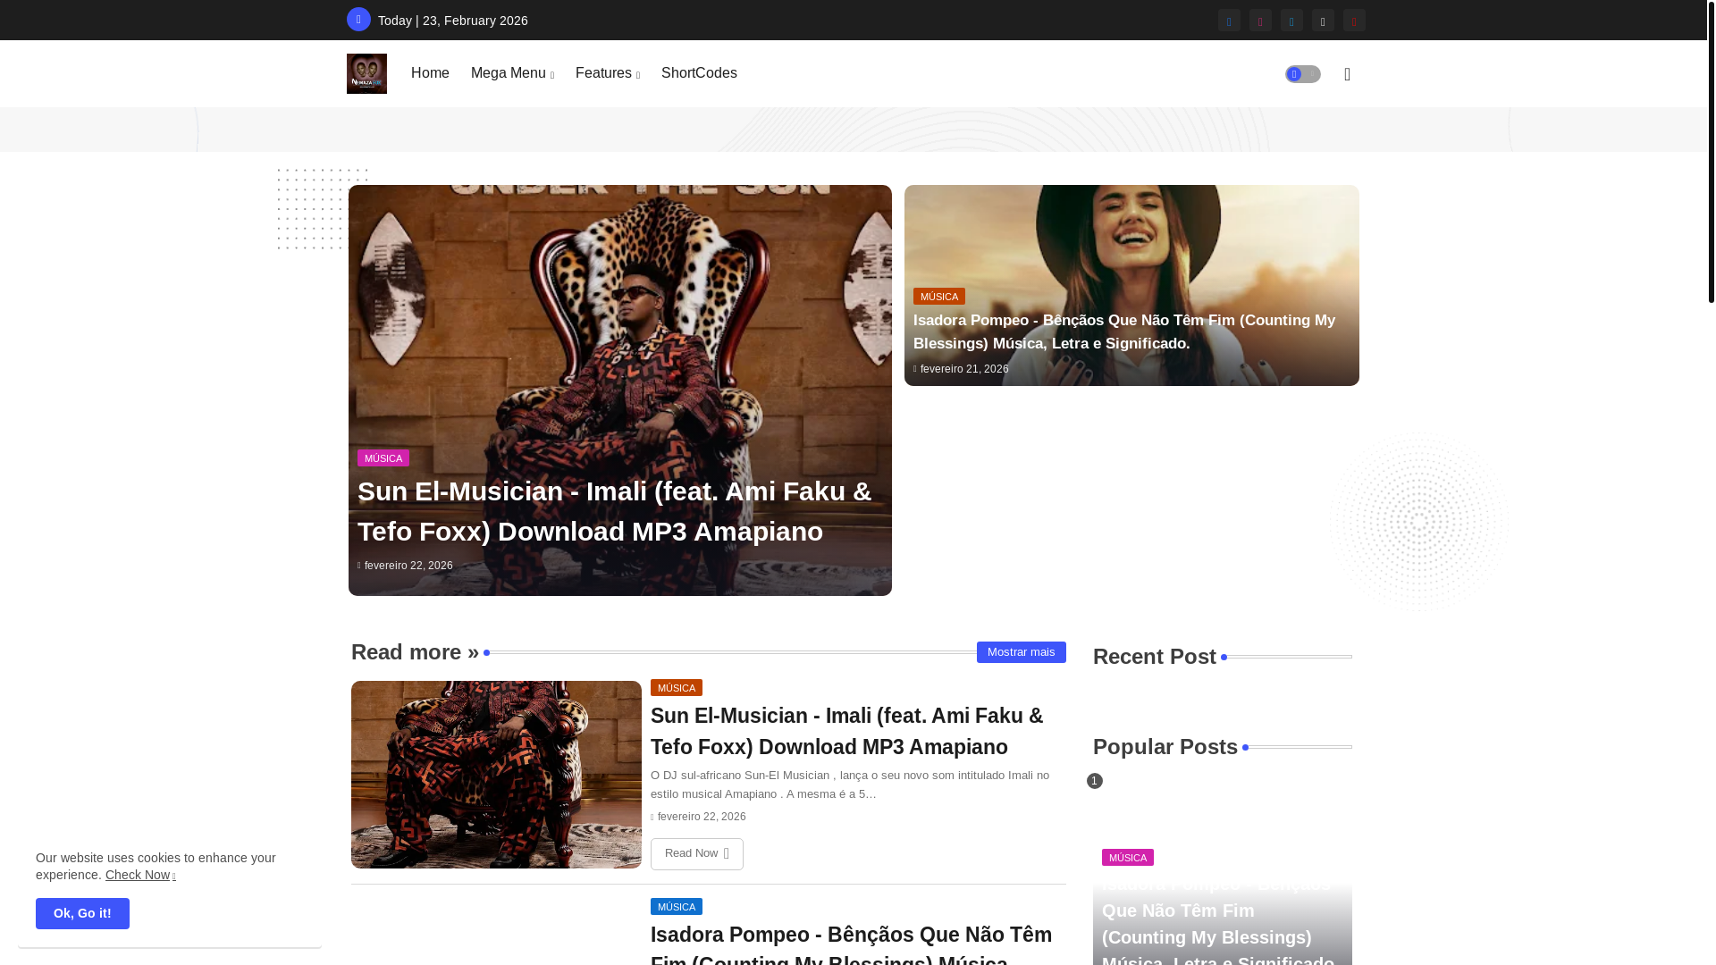
Task: Click orange MÚSICA tag on Isadora featured card
Action: tap(939, 296)
